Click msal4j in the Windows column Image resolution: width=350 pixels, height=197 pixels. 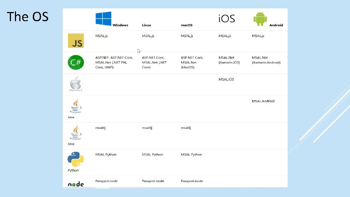pos(101,128)
